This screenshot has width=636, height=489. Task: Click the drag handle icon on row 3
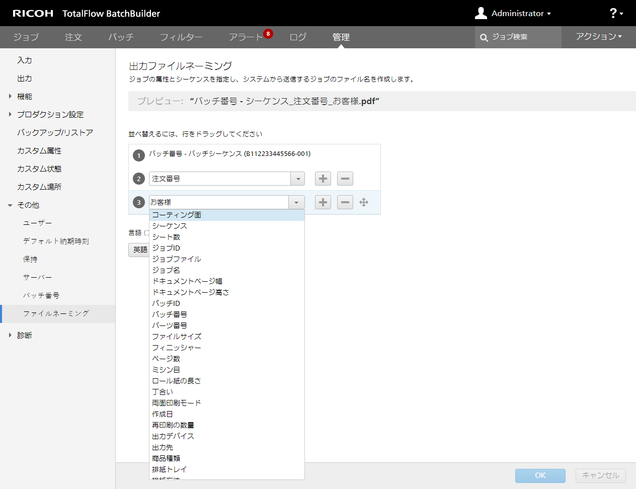(x=364, y=202)
